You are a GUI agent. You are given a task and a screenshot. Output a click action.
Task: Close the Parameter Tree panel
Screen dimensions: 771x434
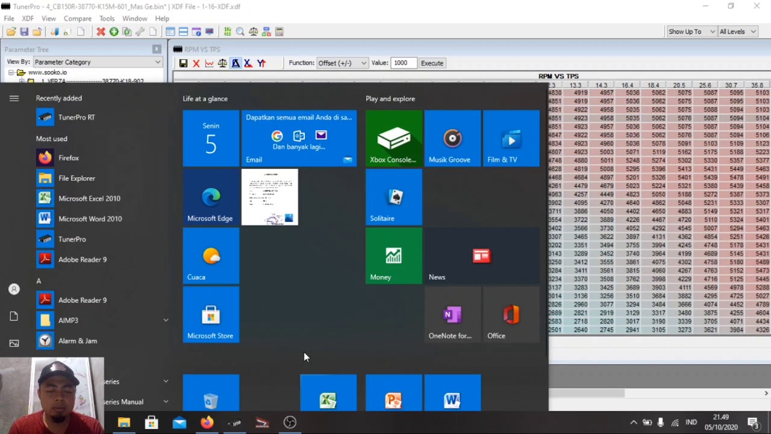tap(157, 49)
